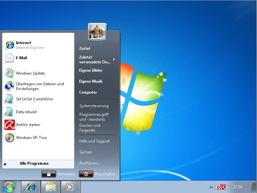Open the Explorer folder icon on the taskbar
The width and height of the screenshot is (257, 193).
(51, 187)
